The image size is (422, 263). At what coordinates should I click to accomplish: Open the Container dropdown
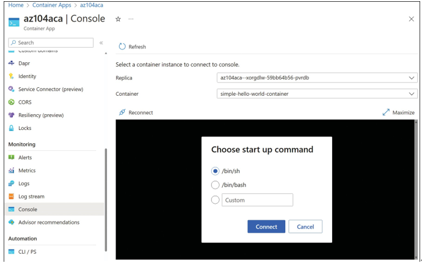(317, 94)
